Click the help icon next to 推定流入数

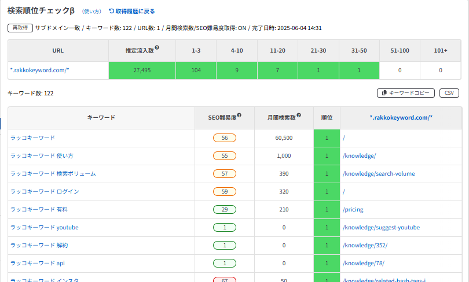point(157,47)
